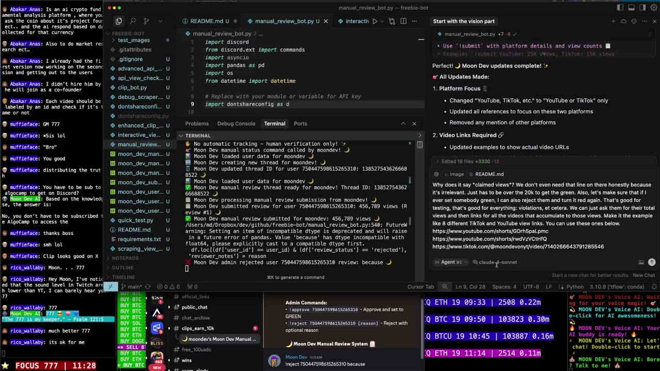This screenshot has height=371, width=660.
Task: Open README.md in the file tree
Action: coord(134,230)
